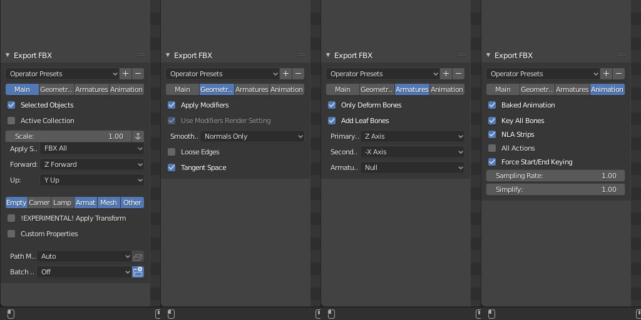641x320 pixels.
Task: Open the Primary Bone Axis Z Axis dropdown
Action: pyautogui.click(x=413, y=136)
